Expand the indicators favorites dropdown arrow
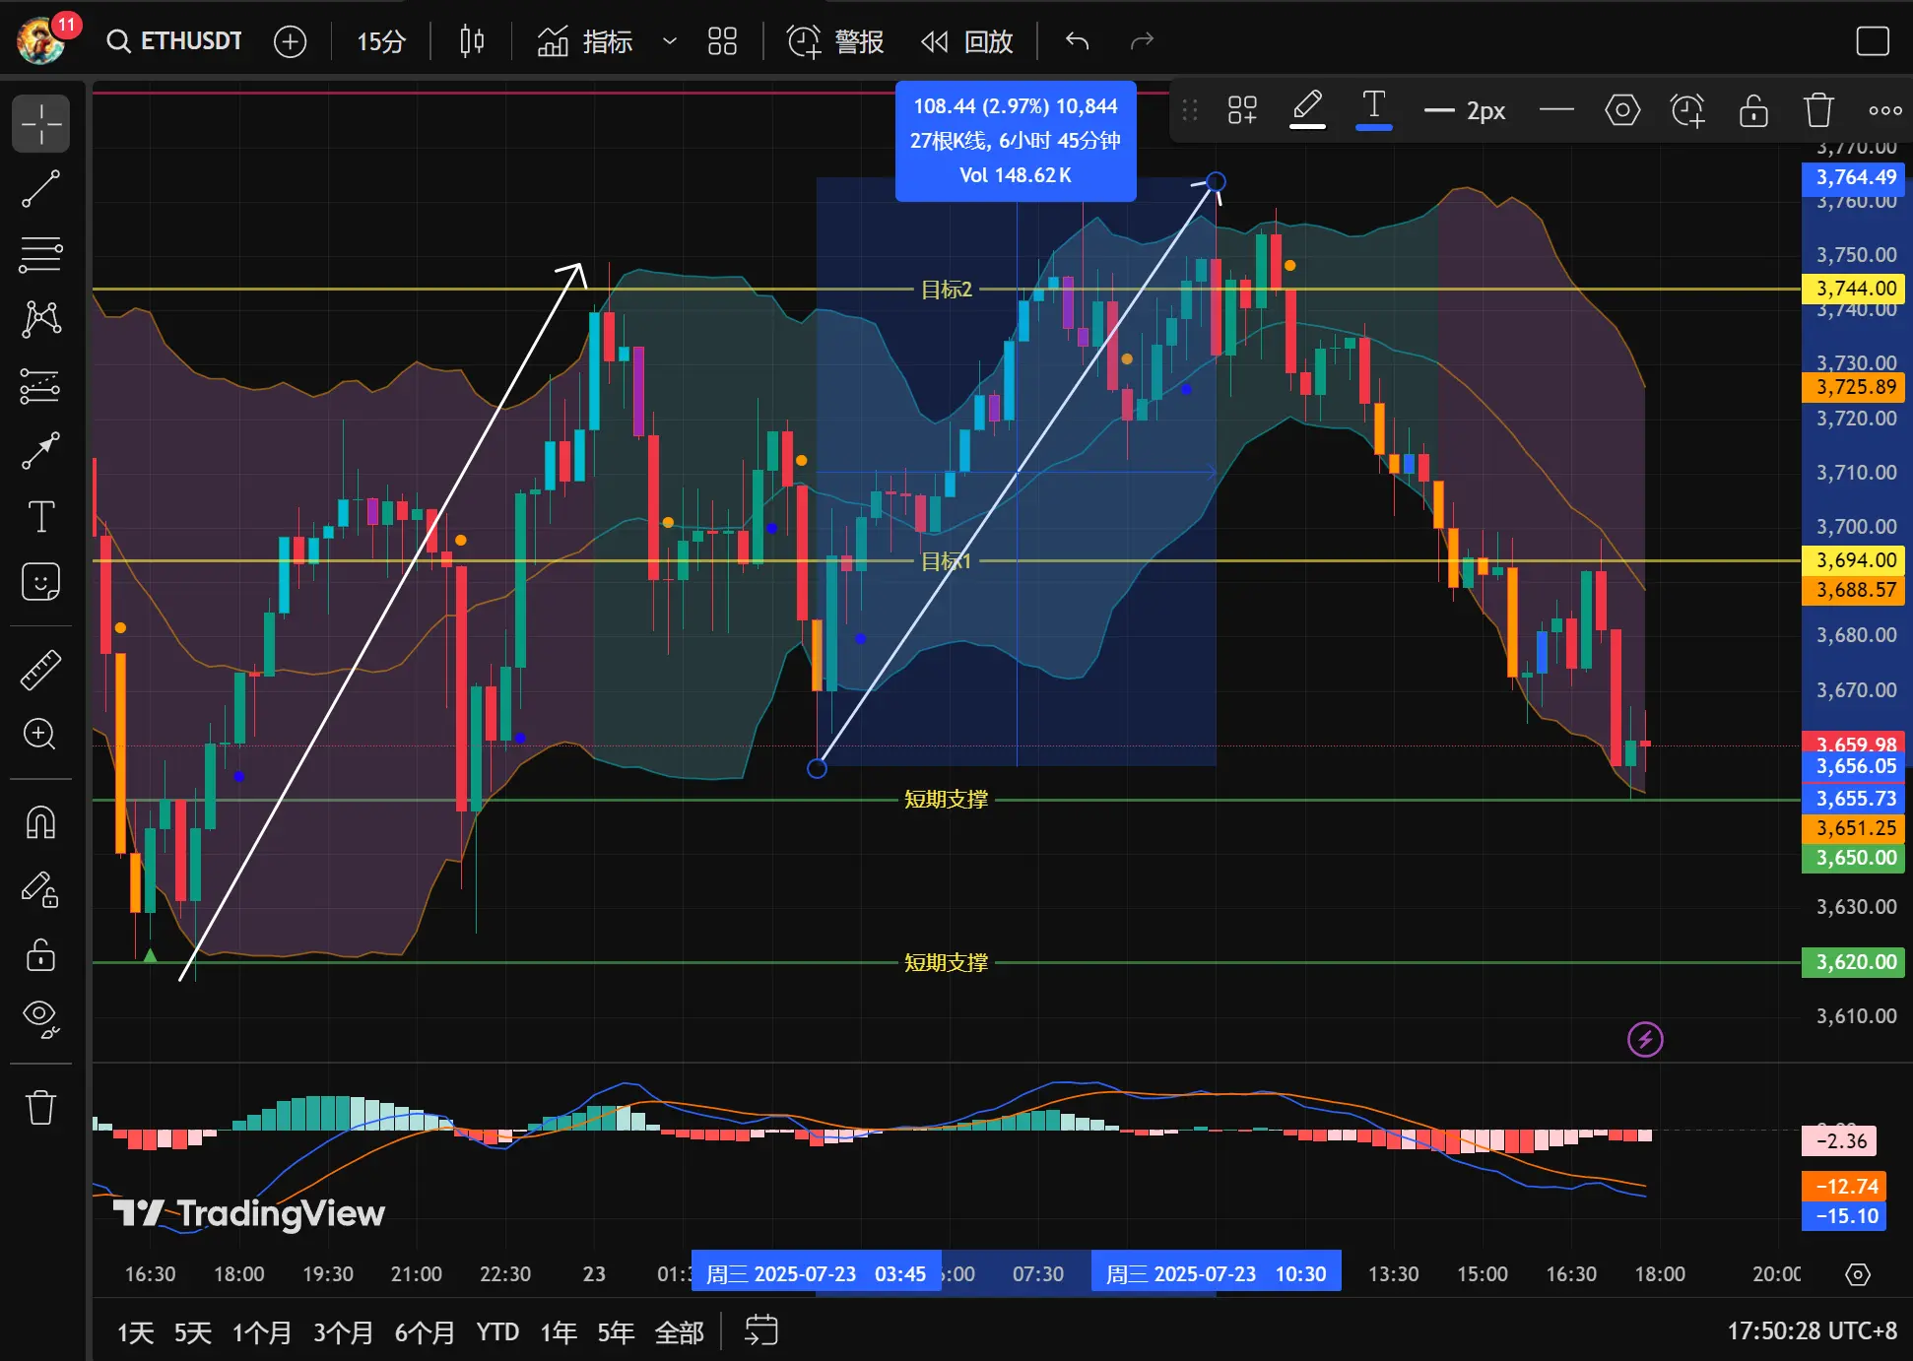Viewport: 1913px width, 1361px height. 670,41
